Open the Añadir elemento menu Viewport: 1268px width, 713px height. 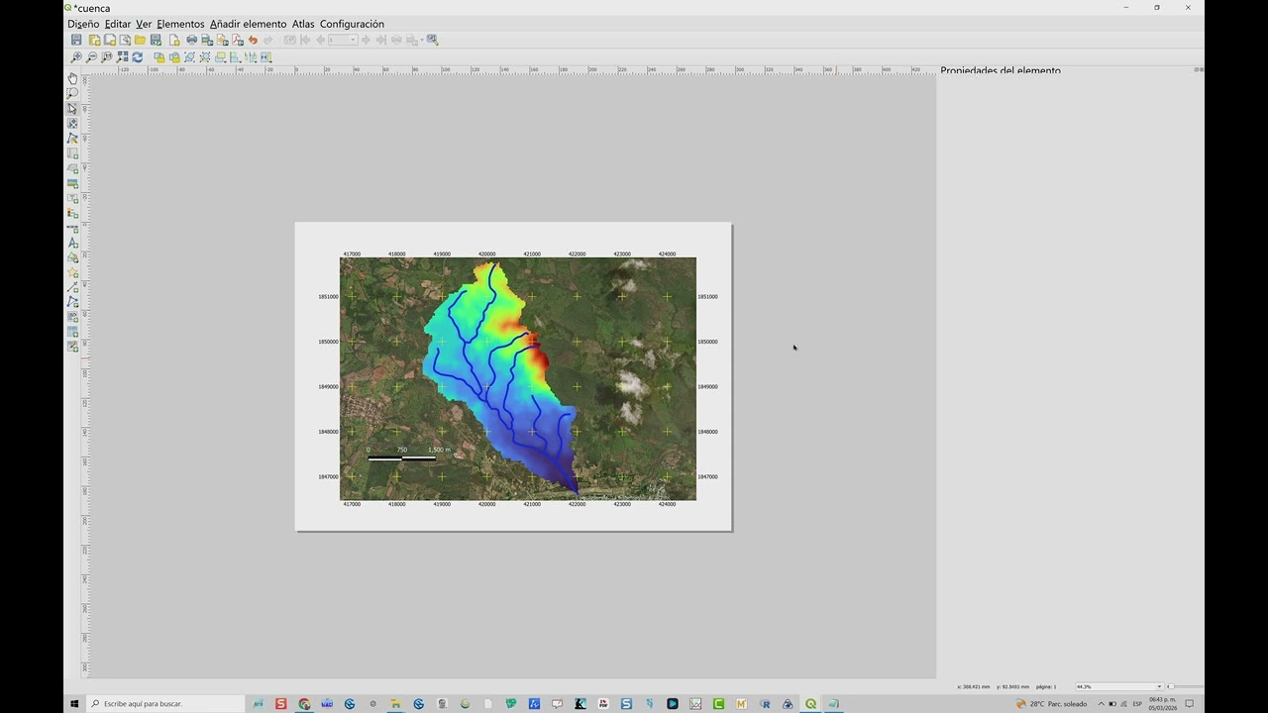pos(248,24)
